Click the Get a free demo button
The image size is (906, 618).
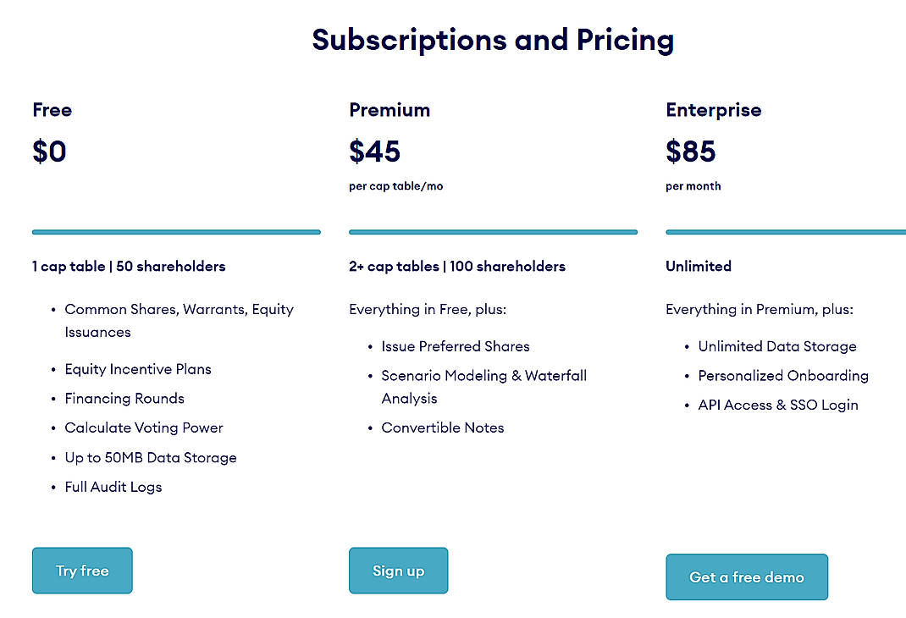tap(746, 577)
